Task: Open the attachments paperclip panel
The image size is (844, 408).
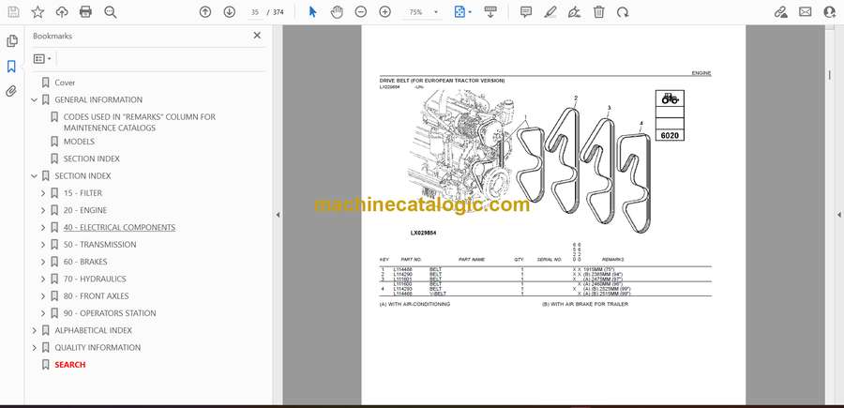Action: click(11, 91)
